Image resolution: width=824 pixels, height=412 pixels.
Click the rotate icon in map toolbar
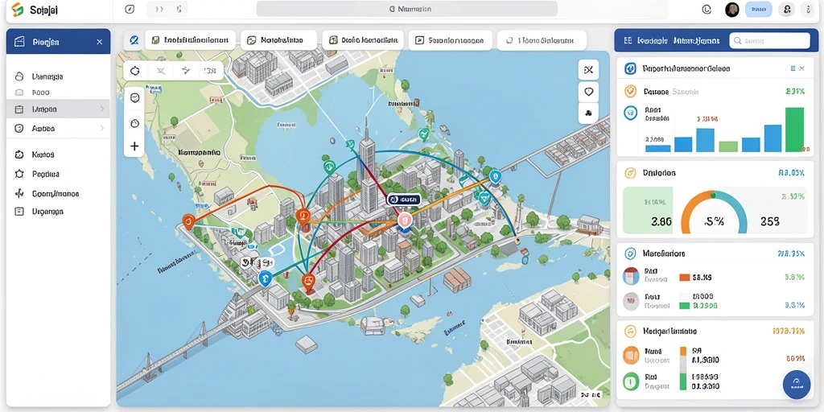(134, 71)
